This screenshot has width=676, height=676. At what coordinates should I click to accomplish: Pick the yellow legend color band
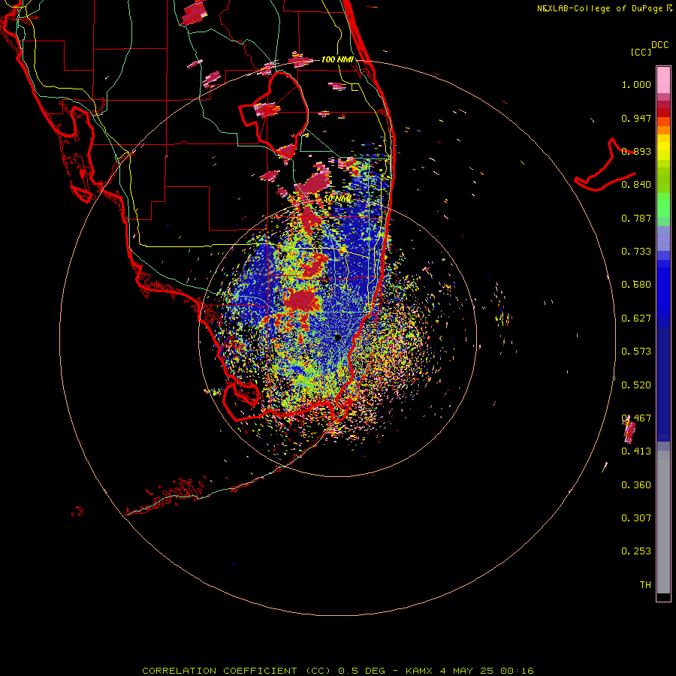(x=663, y=147)
